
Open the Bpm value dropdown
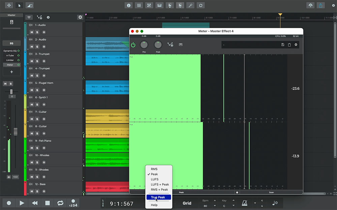pyautogui.click(x=205, y=206)
